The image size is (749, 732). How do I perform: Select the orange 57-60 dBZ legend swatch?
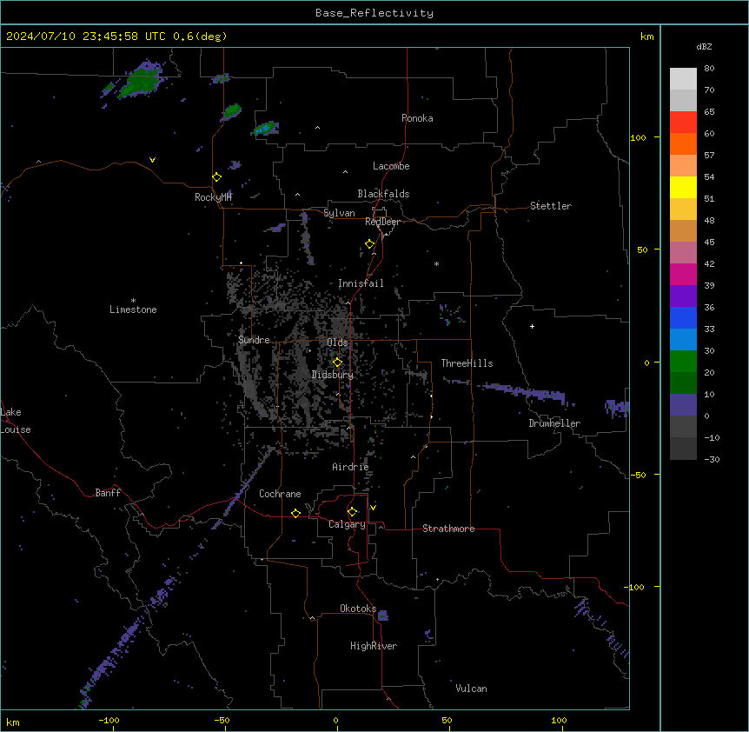click(x=683, y=143)
